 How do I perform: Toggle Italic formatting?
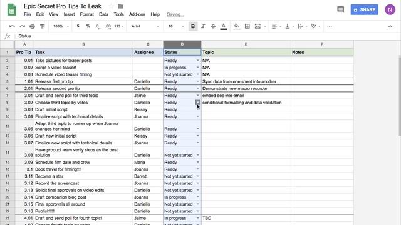(203, 26)
